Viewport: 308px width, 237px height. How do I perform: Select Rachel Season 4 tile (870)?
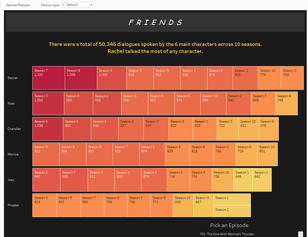[220, 78]
